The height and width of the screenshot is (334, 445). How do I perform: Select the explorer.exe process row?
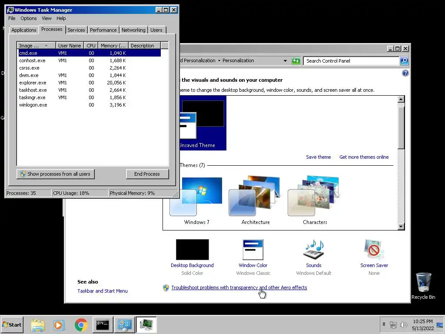(90, 83)
